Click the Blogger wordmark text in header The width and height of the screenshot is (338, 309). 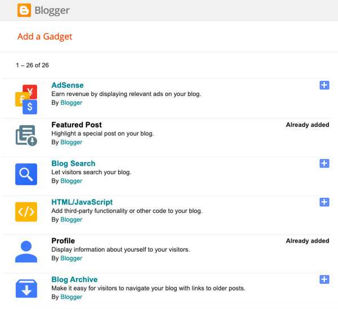coord(52,11)
